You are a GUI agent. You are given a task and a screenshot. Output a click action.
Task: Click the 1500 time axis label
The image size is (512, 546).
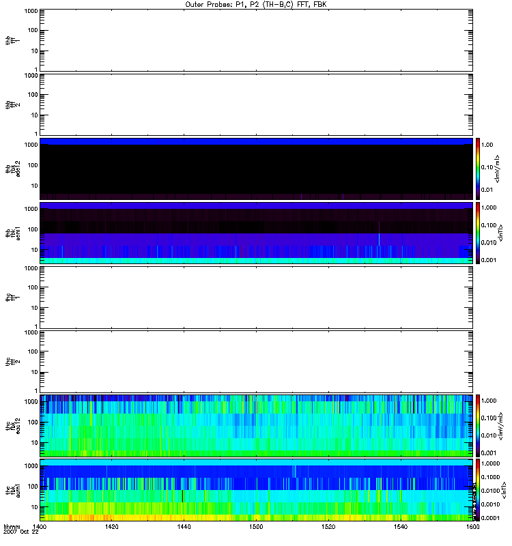click(x=256, y=528)
